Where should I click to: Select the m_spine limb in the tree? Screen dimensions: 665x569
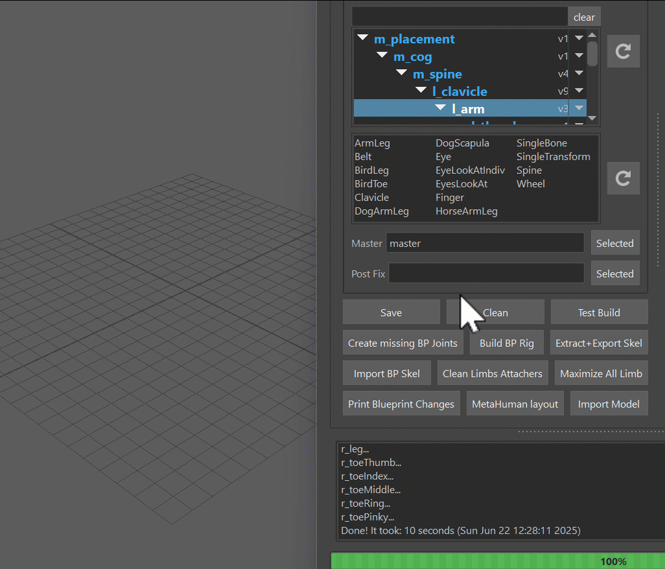click(437, 74)
